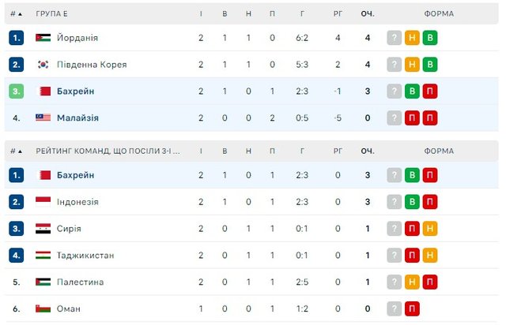Click the ФОРМА column header in Група E
Screen dimensions: 506x325
click(439, 14)
